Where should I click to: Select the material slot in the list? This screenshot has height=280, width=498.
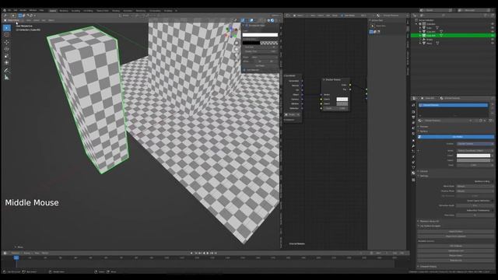pyautogui.click(x=453, y=105)
